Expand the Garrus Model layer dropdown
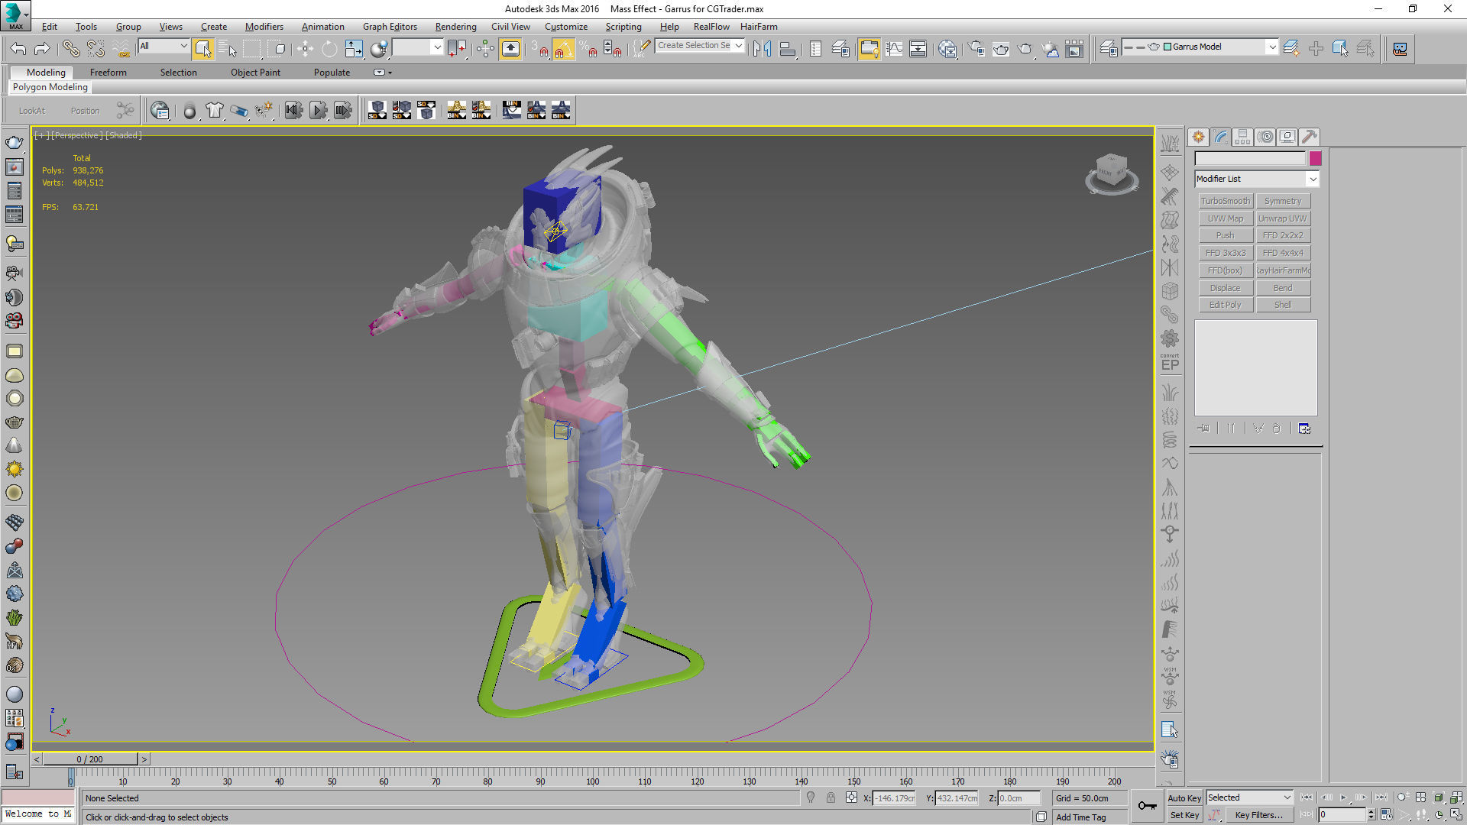Image resolution: width=1467 pixels, height=825 pixels. [x=1271, y=47]
